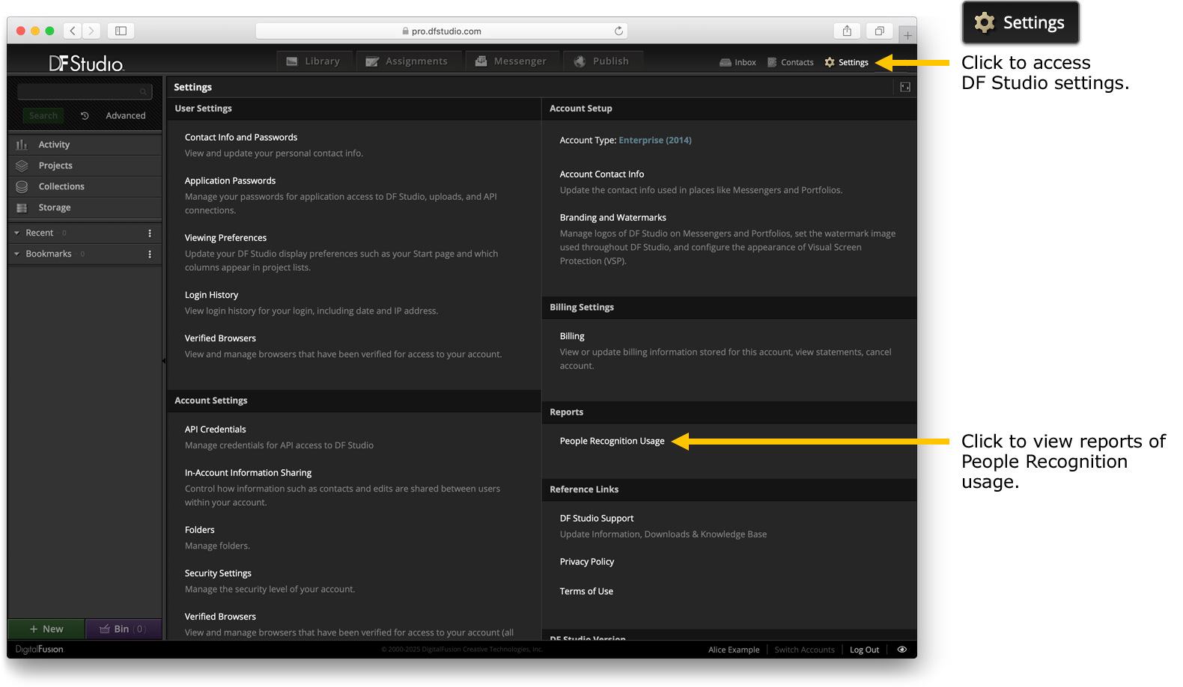This screenshot has height=687, width=1183.
Task: Open the Bin
Action: tap(124, 629)
